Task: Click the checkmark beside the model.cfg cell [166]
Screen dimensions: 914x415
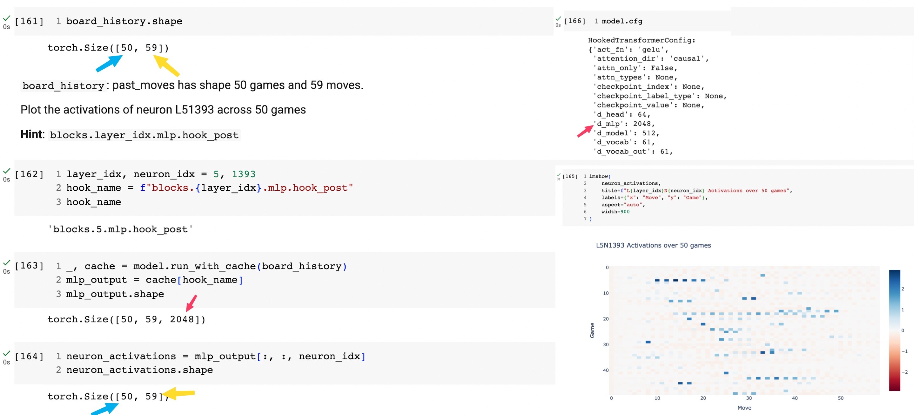Action: click(558, 19)
